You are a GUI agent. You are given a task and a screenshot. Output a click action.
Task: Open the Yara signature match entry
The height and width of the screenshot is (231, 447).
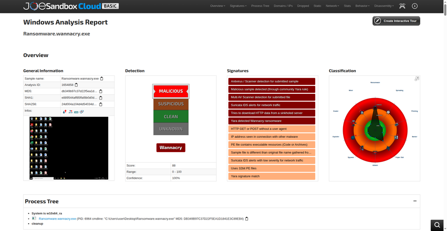(x=272, y=177)
